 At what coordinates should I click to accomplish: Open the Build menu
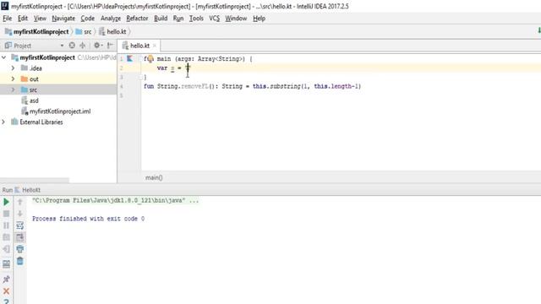(161, 19)
